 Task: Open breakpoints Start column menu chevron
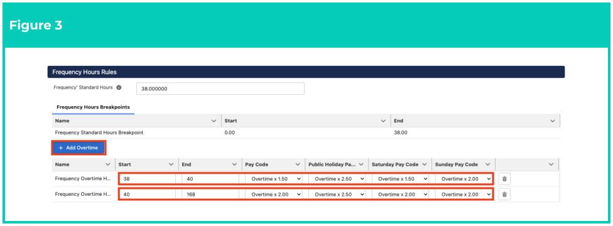coord(384,121)
